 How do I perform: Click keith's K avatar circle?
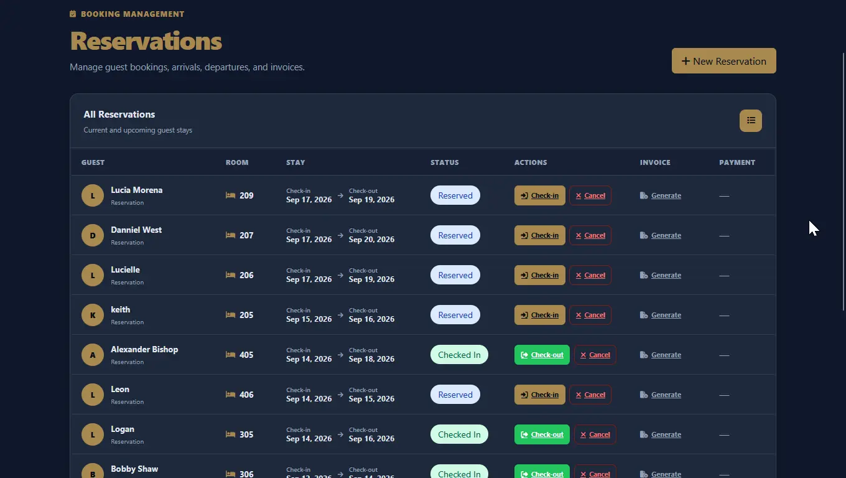tap(93, 315)
